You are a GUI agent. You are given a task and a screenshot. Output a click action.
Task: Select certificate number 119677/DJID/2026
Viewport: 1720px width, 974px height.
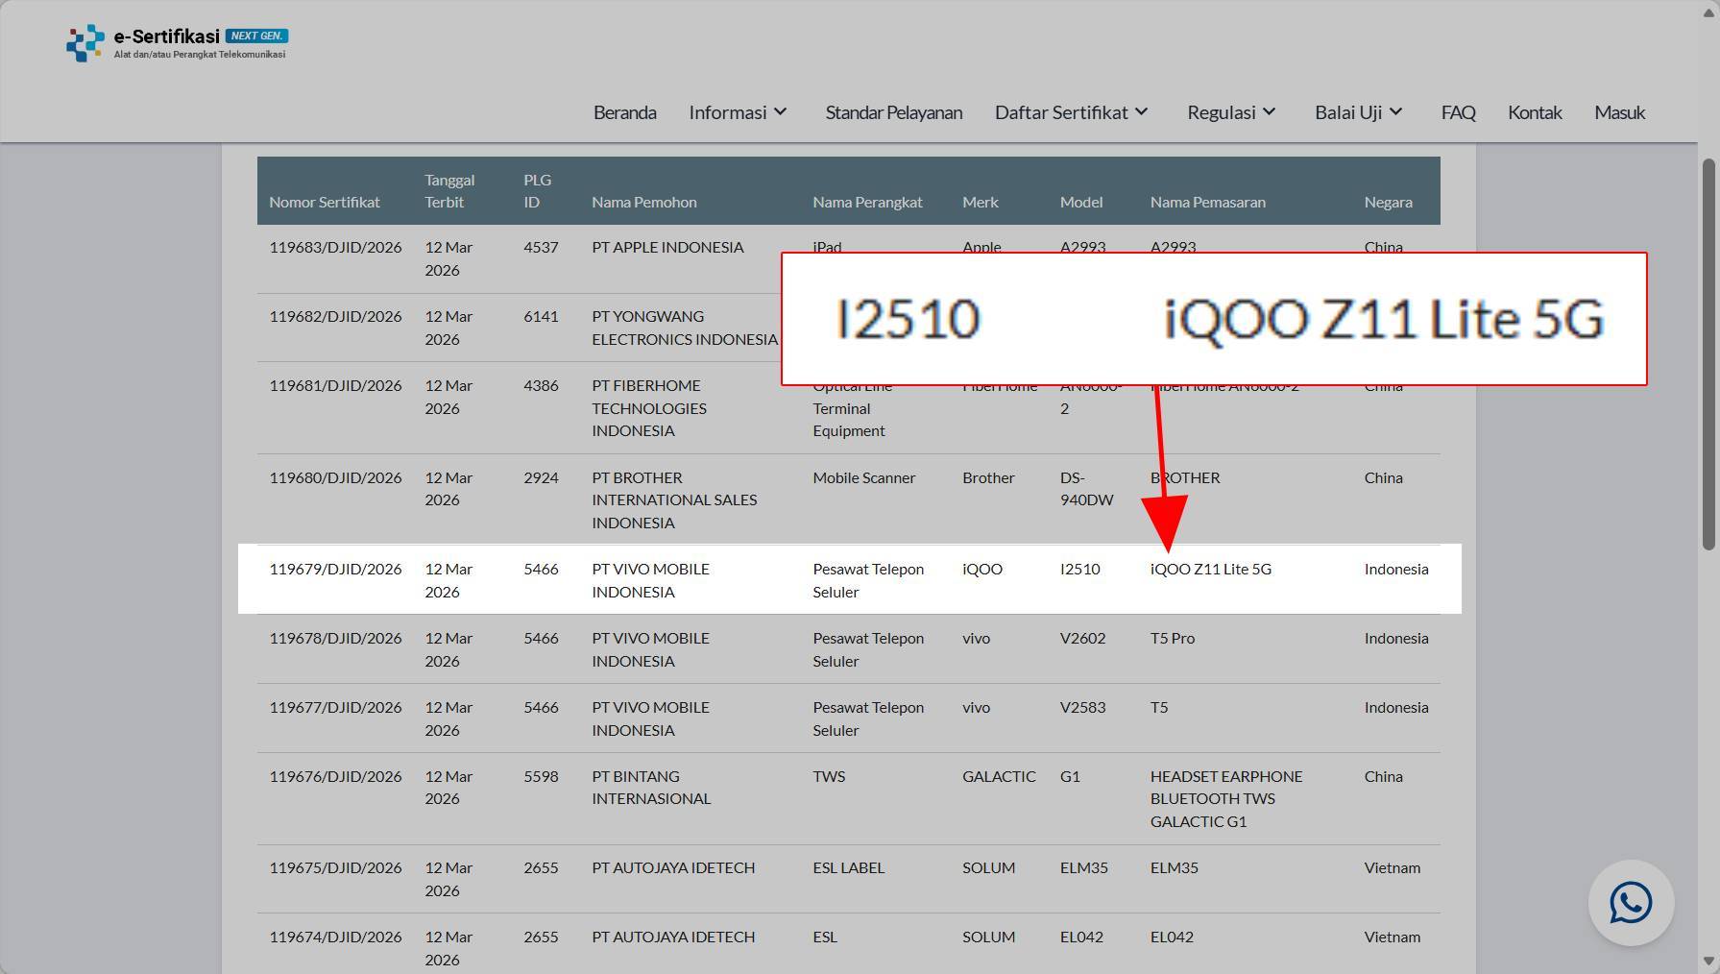click(335, 707)
